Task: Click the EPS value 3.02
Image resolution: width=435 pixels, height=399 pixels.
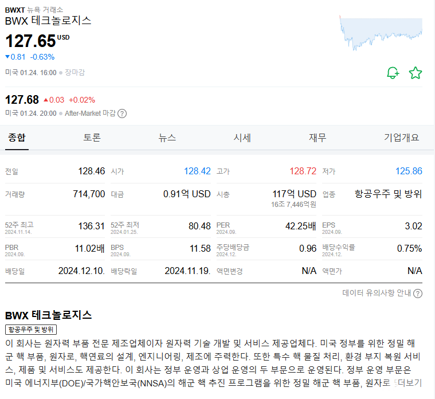Action: click(413, 226)
